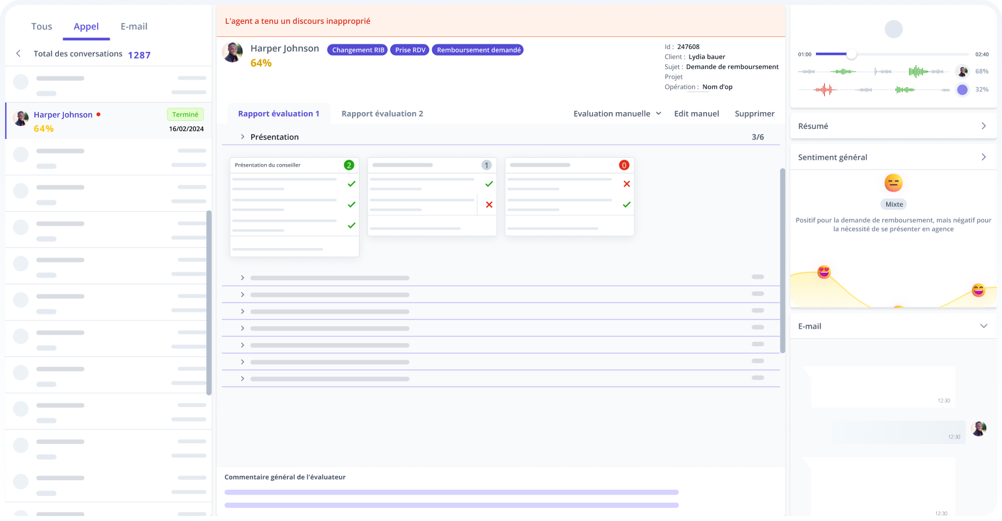
Task: Toggle first green checkmark in Présentation du conseiller
Action: [x=351, y=184]
